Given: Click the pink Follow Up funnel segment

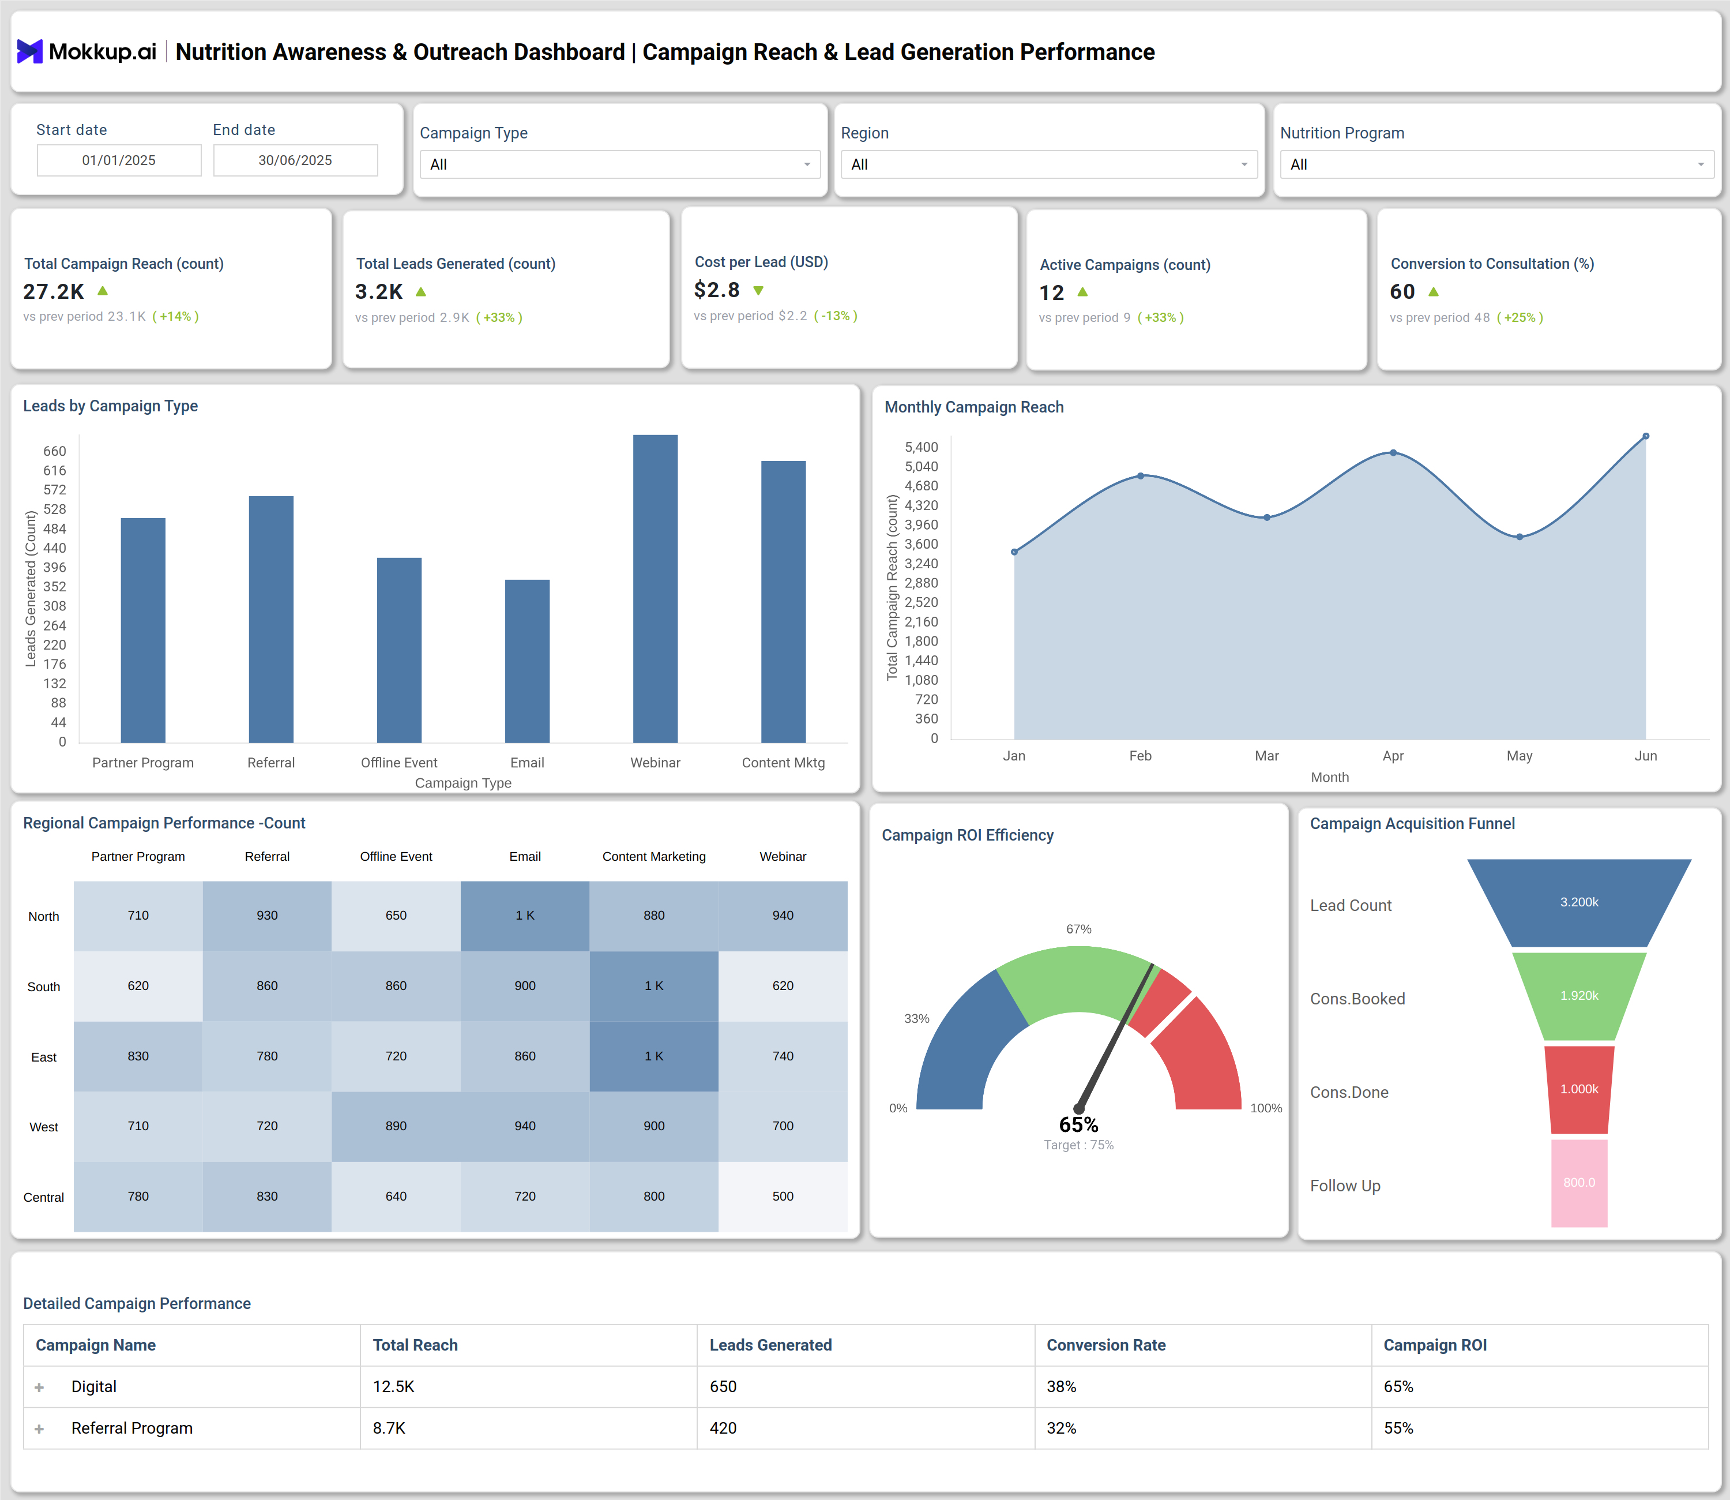Looking at the screenshot, I should pos(1578,1183).
